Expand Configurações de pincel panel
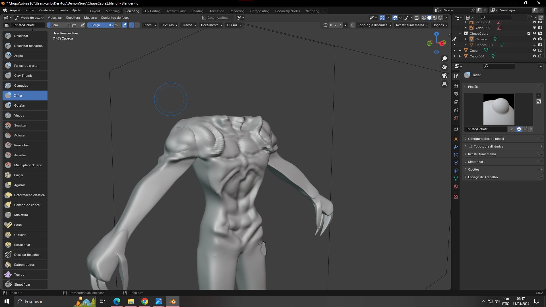The image size is (546, 307). 486,139
